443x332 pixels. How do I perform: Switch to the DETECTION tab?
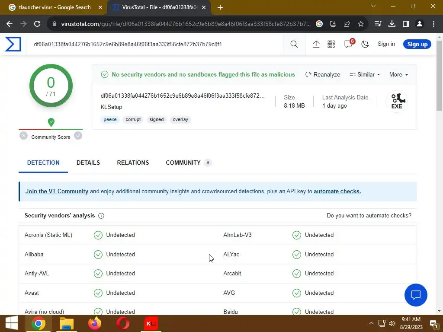[x=43, y=163]
